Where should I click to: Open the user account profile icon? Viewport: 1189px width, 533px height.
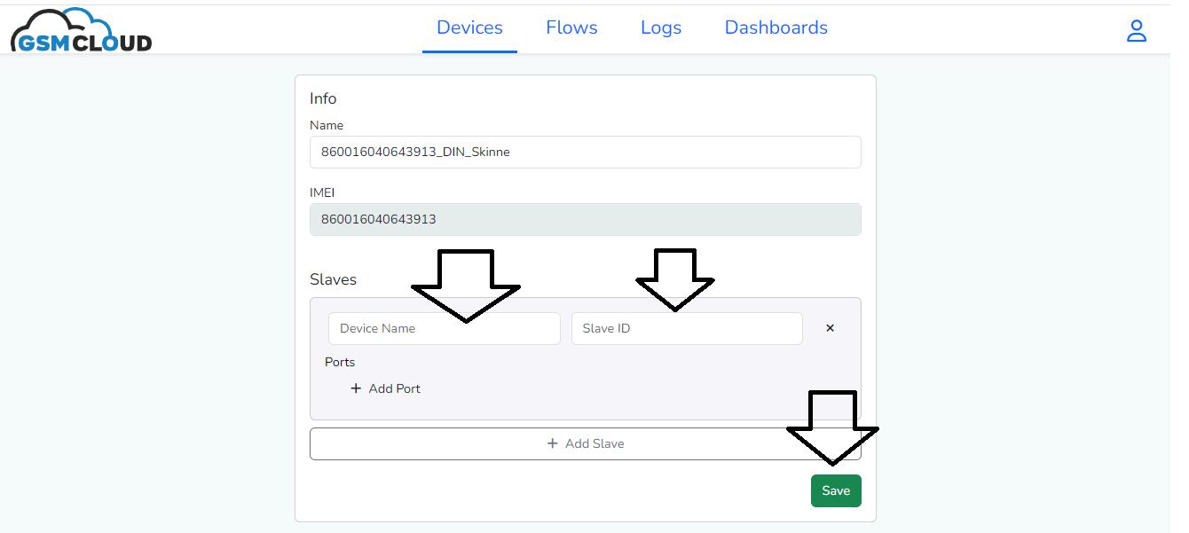[1136, 31]
